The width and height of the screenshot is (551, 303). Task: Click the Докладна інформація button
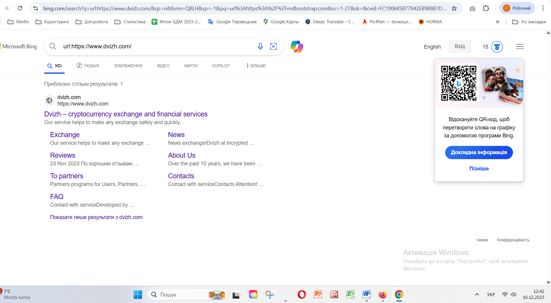point(479,152)
